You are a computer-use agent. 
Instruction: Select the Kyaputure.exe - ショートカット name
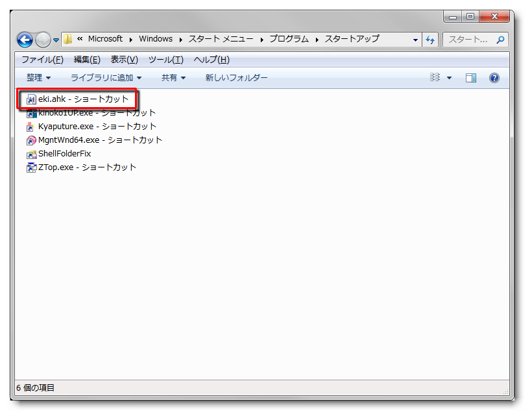tap(97, 127)
